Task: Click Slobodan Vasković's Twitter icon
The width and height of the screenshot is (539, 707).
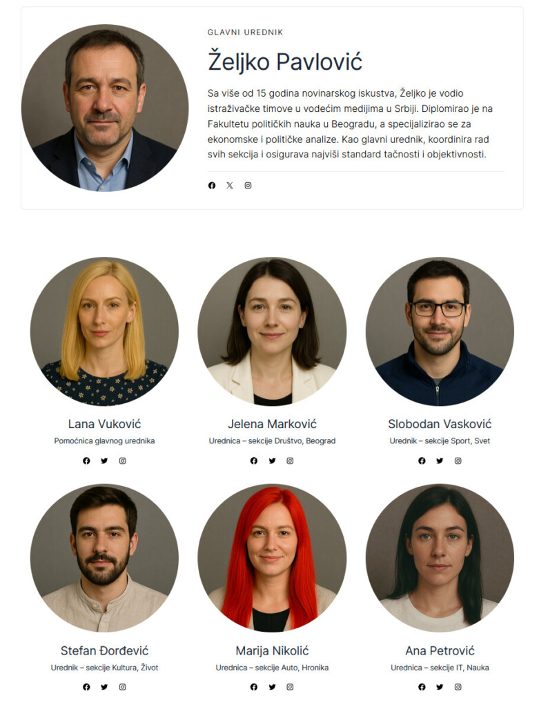Action: point(440,461)
